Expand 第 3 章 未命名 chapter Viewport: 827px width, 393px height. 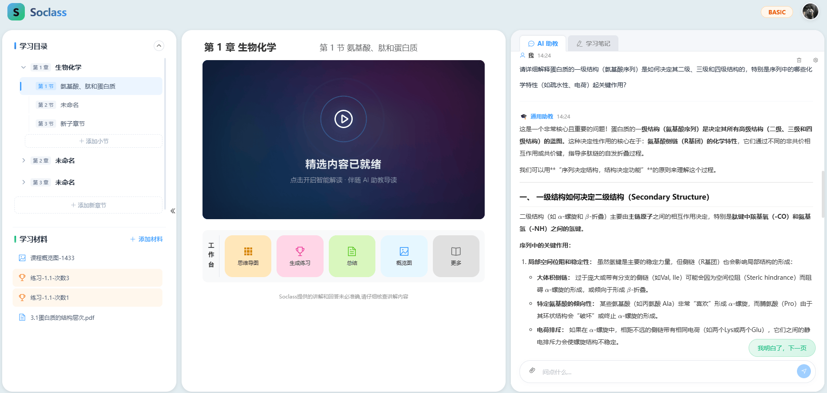[x=24, y=182]
